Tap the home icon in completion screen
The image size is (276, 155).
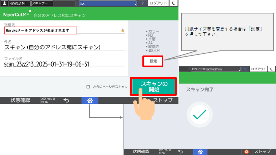[200, 152]
